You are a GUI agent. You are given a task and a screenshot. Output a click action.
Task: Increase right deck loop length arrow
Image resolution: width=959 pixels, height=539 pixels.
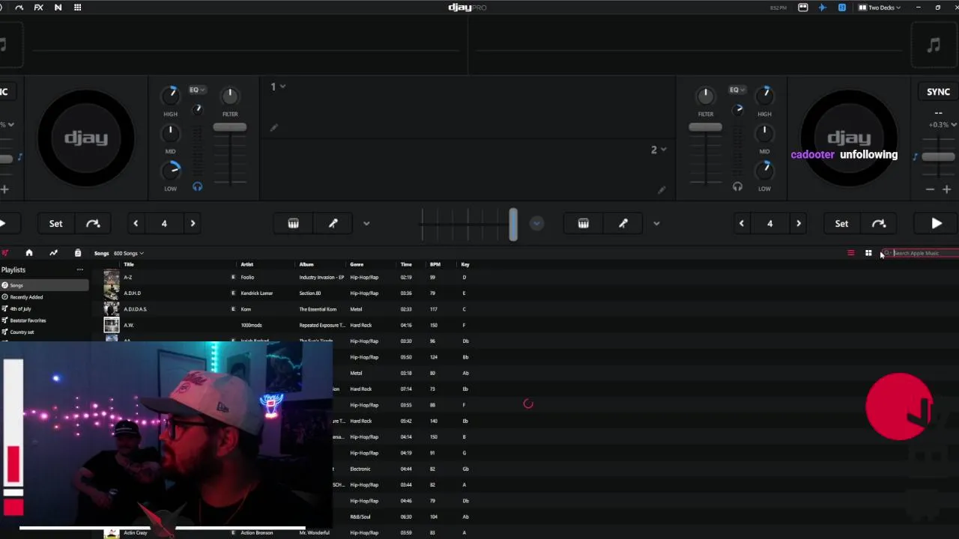(799, 223)
